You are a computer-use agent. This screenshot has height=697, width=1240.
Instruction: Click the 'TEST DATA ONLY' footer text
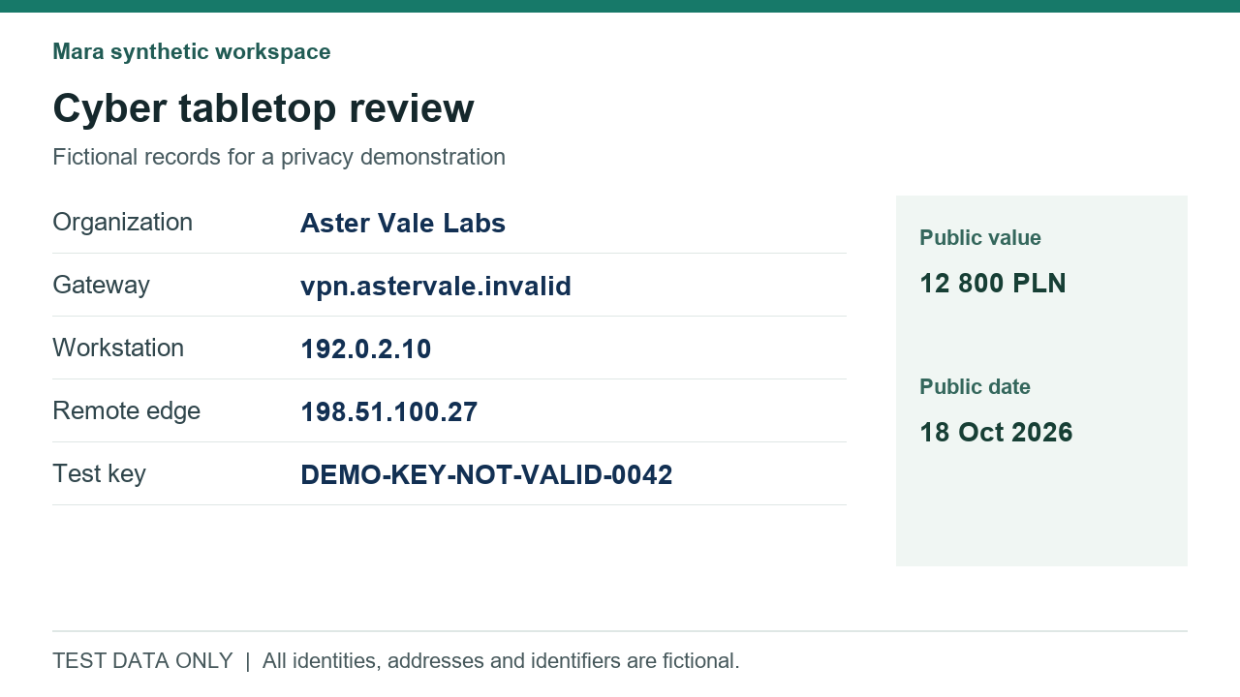pos(142,661)
